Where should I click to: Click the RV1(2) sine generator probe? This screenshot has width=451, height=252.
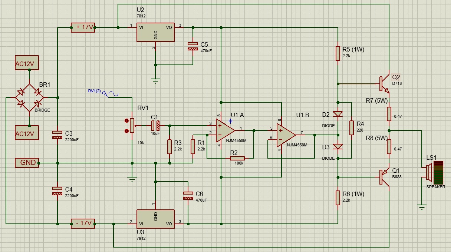(110, 94)
